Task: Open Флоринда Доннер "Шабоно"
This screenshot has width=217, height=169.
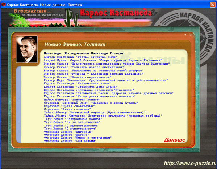Action: (x=66, y=135)
